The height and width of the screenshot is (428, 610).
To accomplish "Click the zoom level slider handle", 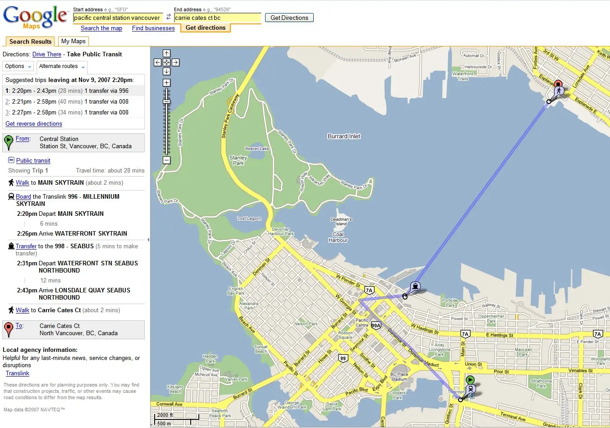I will click(166, 102).
